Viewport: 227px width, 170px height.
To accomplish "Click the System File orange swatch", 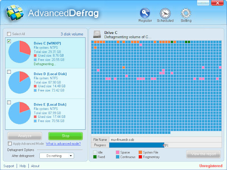I will [x=140, y=152].
